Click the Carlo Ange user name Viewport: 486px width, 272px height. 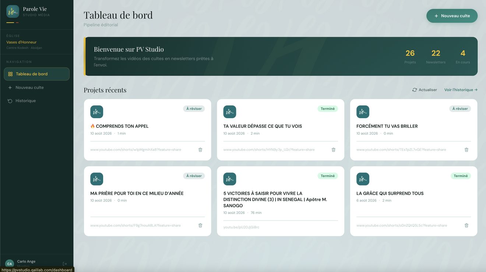tap(27, 261)
